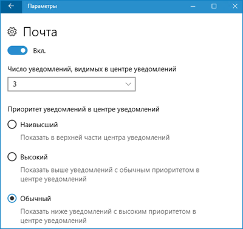Click the Почта heading text
The image size is (243, 229).
pos(40,32)
